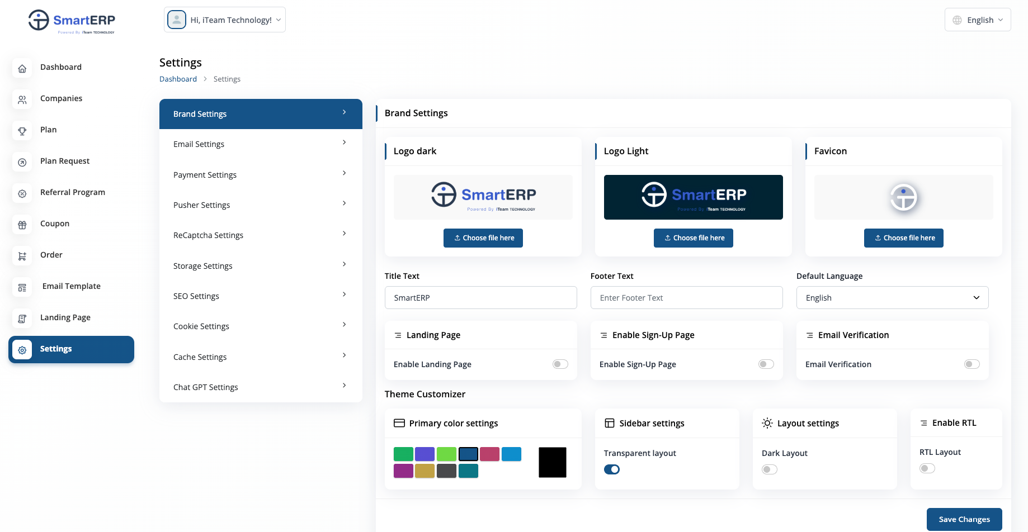Screen dimensions: 1028x532
Task: Click the Footer Text input field
Action: (687, 298)
